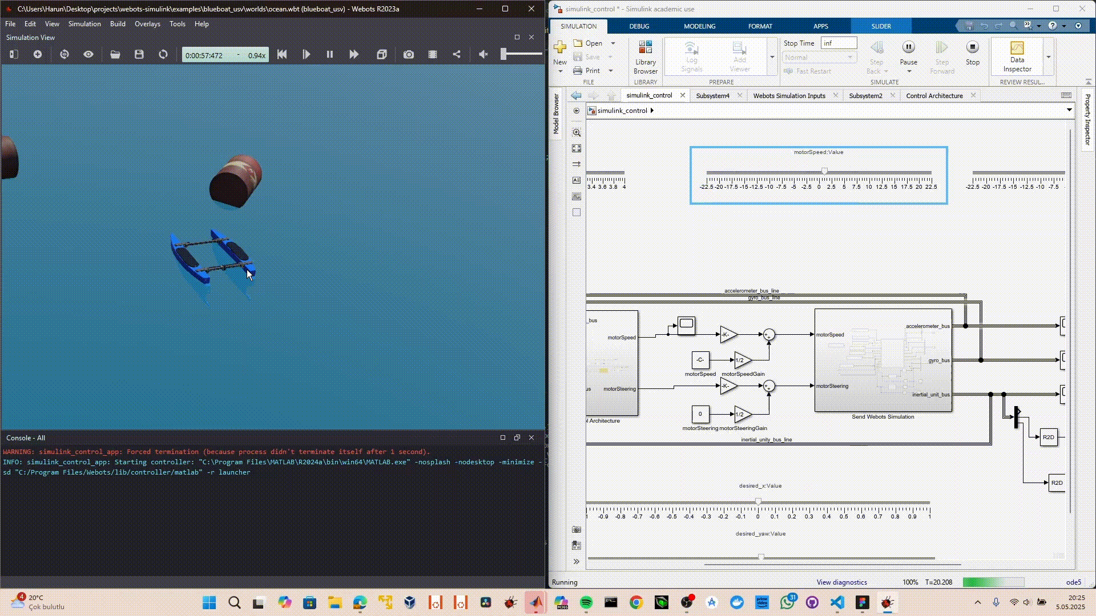The height and width of the screenshot is (616, 1096).
Task: Expand the Open dropdown arrow
Action: 613,43
